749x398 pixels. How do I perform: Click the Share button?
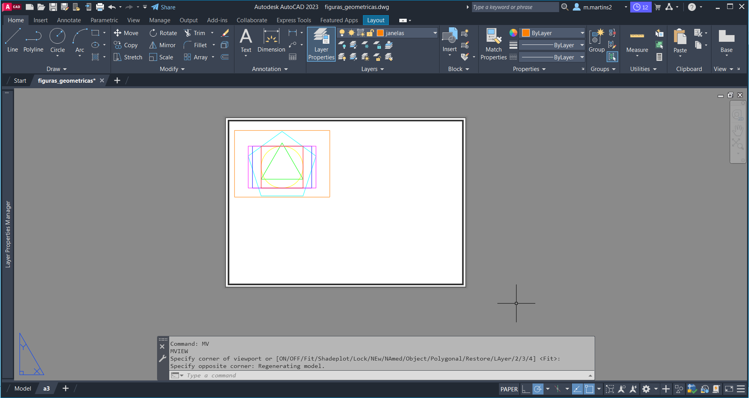[x=163, y=7]
